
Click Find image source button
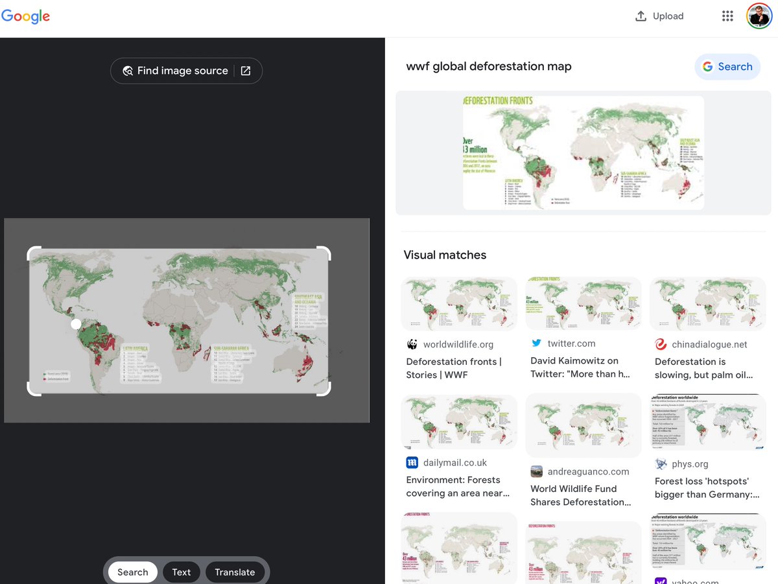tap(186, 71)
